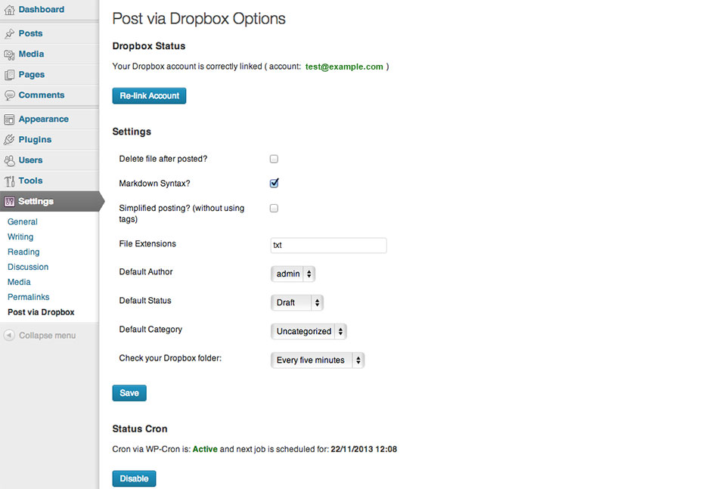Open Reading settings submenu link
The width and height of the screenshot is (726, 489).
pyautogui.click(x=23, y=252)
